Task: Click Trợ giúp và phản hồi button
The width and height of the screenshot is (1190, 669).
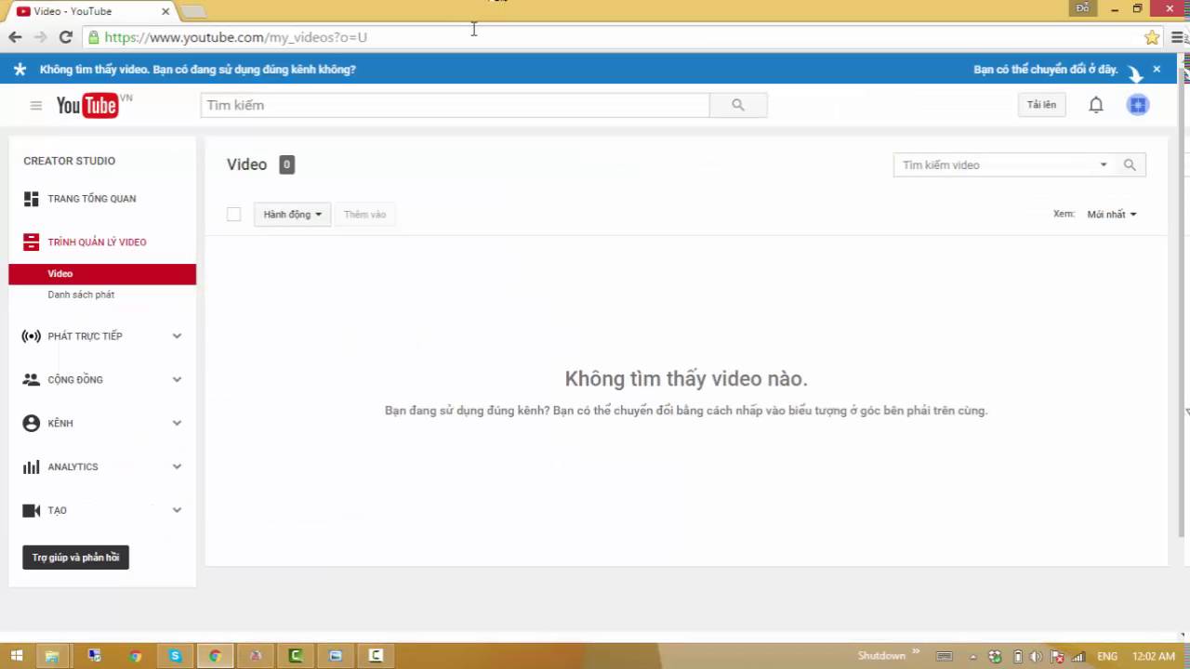Action: tap(75, 557)
